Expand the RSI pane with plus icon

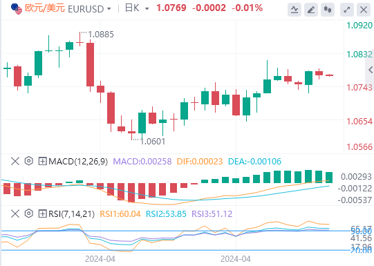(42, 213)
